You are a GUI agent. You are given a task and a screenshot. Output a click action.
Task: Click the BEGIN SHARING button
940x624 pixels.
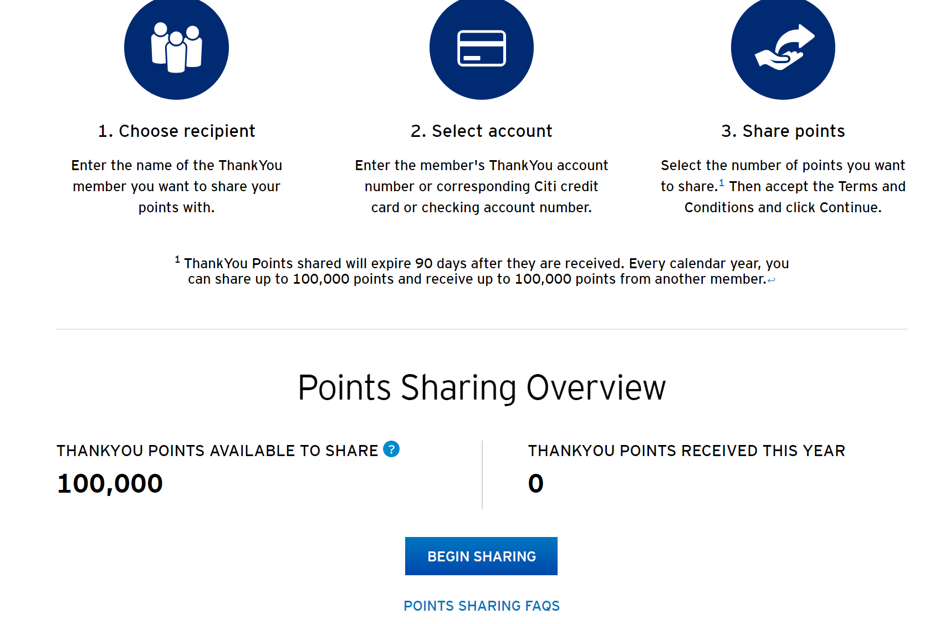click(481, 556)
